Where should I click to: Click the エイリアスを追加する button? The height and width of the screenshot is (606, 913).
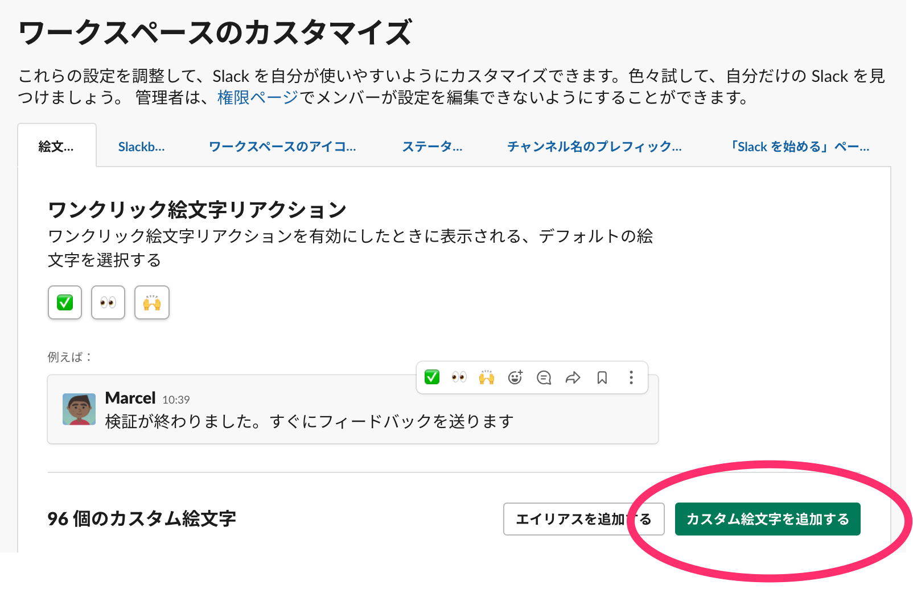(583, 518)
